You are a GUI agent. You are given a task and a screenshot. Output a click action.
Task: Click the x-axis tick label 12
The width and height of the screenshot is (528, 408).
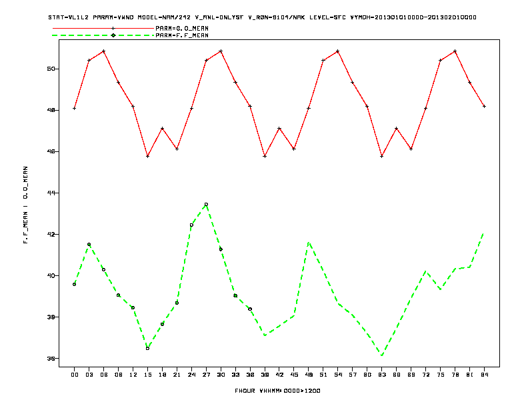pyautogui.click(x=133, y=375)
